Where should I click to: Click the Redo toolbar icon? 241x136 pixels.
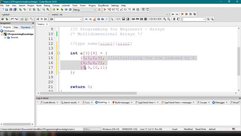click(x=24, y=9)
